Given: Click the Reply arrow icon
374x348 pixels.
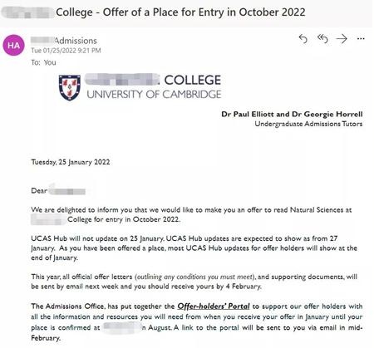Looking at the screenshot, I should click(x=303, y=39).
